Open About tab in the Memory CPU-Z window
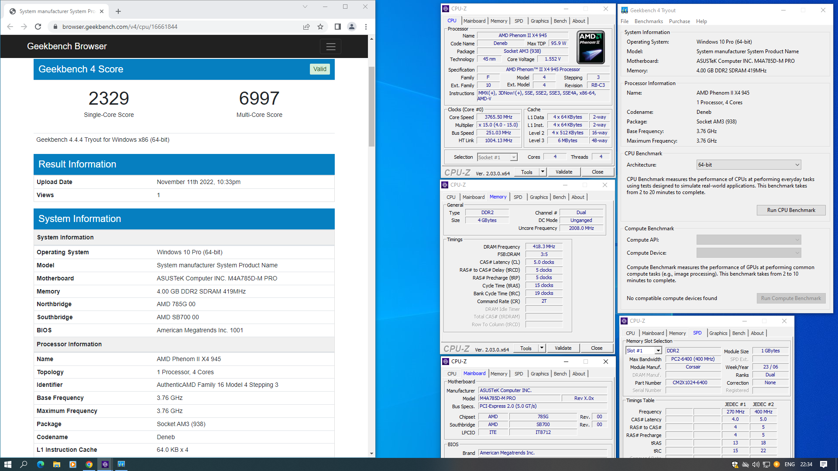This screenshot has width=838, height=471. tap(578, 197)
